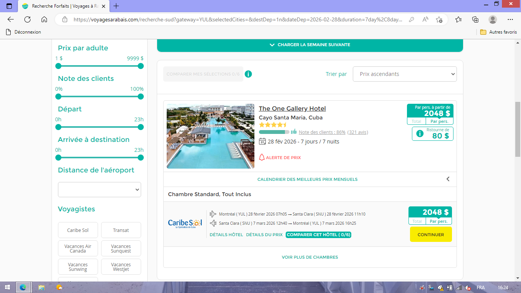Image resolution: width=521 pixels, height=293 pixels.
Task: Open Détails du prix link
Action: coord(264,235)
